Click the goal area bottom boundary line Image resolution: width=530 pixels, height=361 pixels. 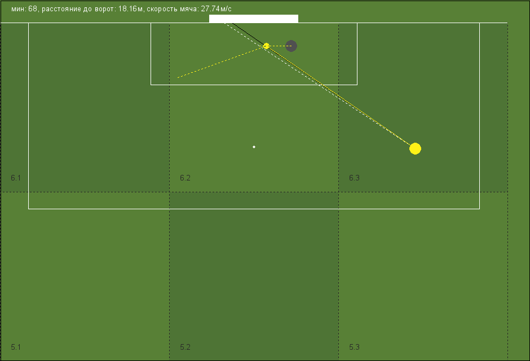[254, 85]
